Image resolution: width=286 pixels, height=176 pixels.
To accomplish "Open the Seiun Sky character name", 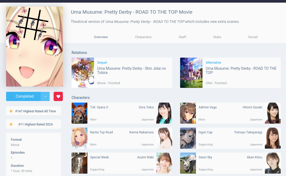I will [205, 157].
